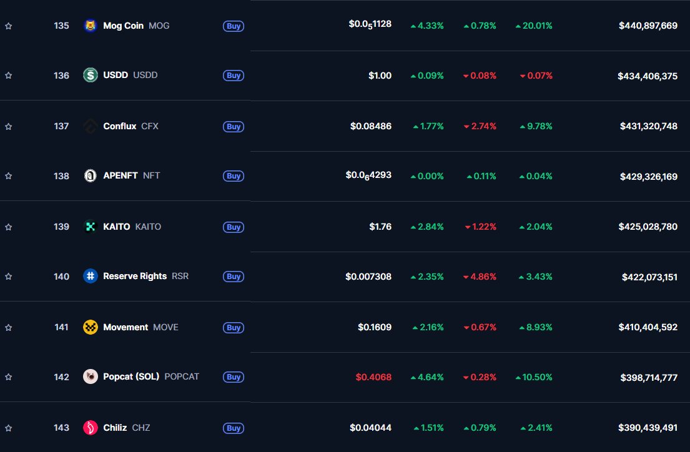Buy Movement MOVE via Buy button

click(x=234, y=327)
